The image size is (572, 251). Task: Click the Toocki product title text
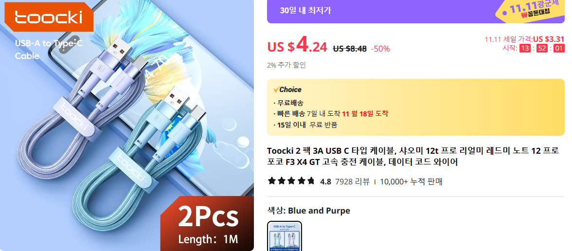pyautogui.click(x=412, y=156)
